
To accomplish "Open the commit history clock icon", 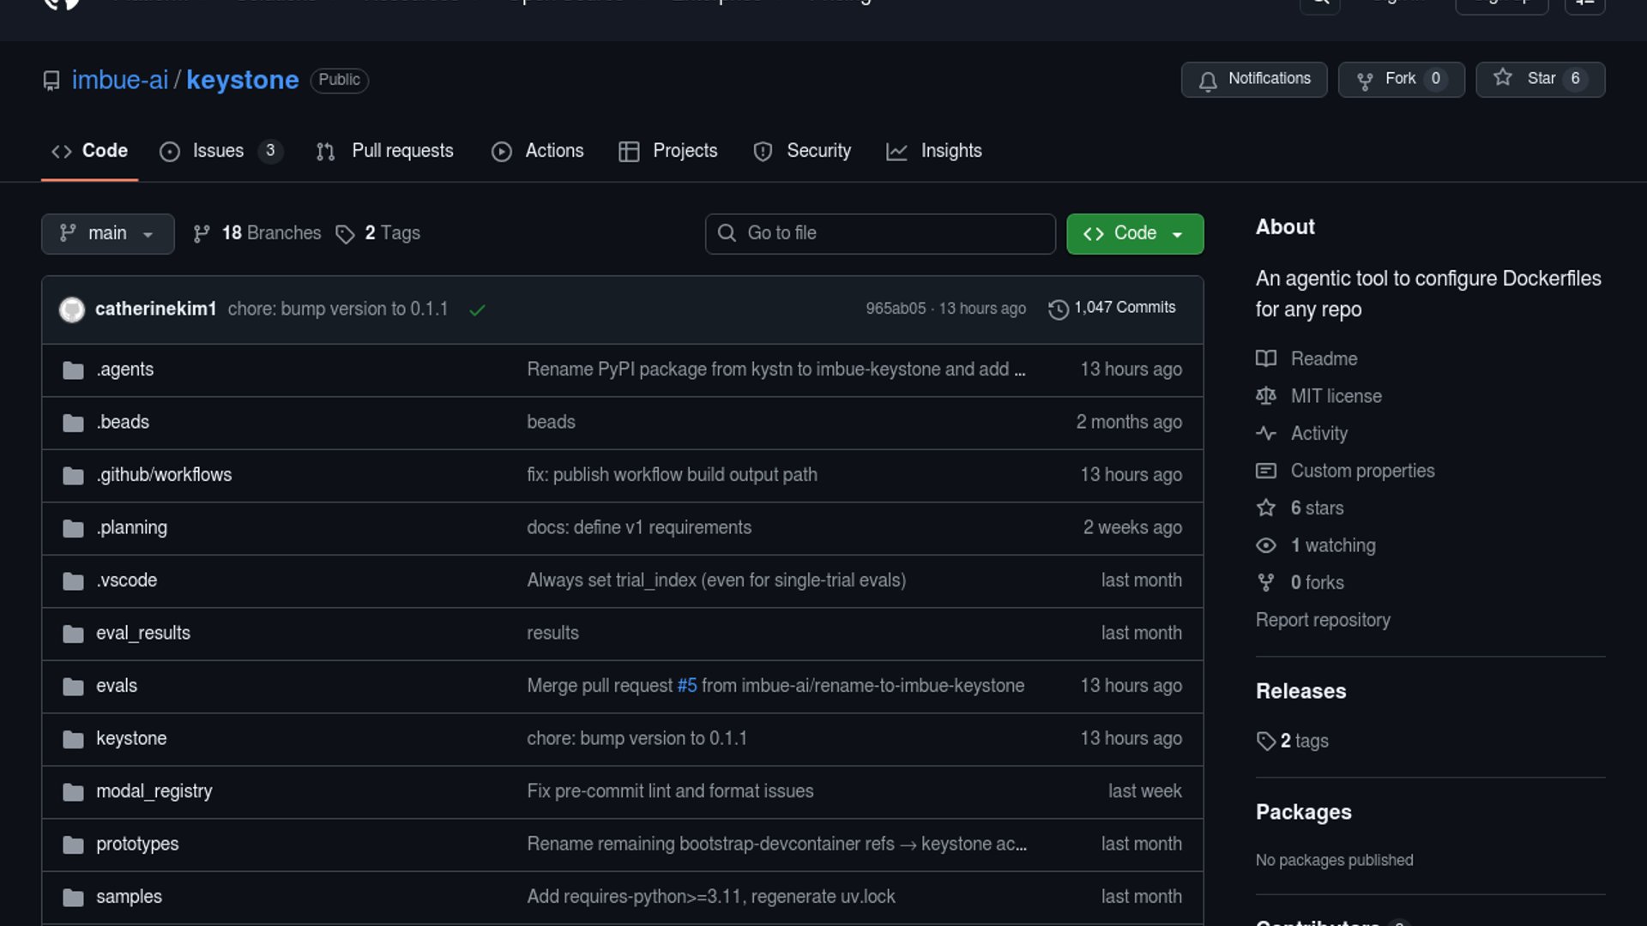I will pos(1059,309).
